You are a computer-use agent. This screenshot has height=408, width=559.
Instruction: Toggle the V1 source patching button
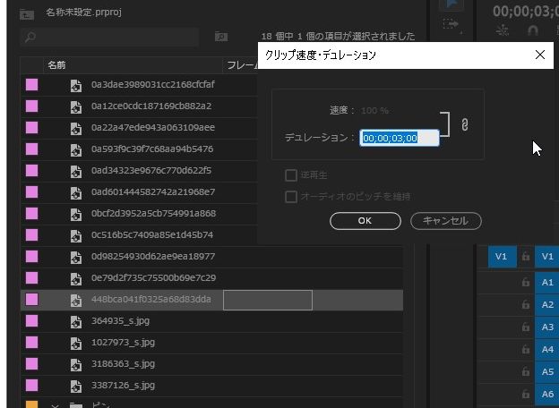pyautogui.click(x=501, y=257)
